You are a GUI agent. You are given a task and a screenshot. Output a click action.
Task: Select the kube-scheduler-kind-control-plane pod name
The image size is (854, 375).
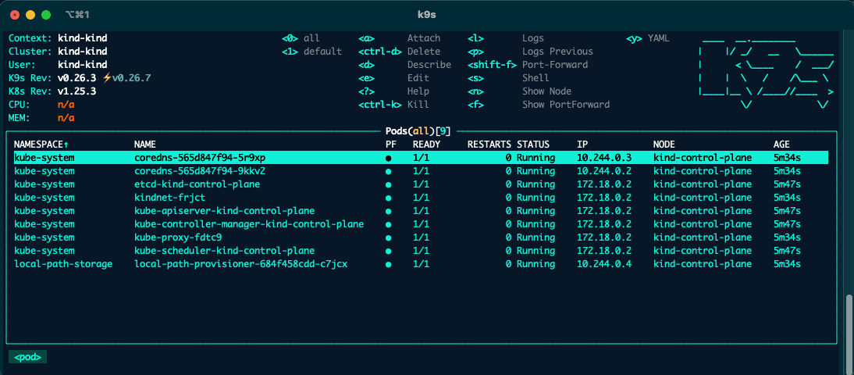224,252
